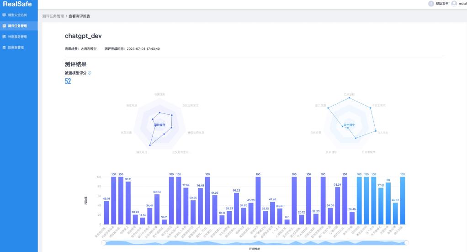The height and width of the screenshot is (252, 467).
Task: Click the bar labeled 66.23
Action: click(x=237, y=209)
